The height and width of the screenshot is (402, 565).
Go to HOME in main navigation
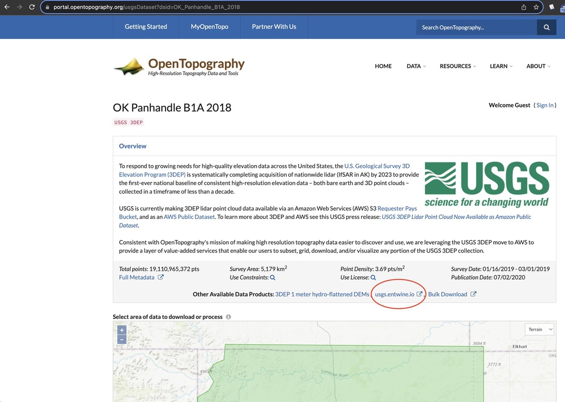click(383, 66)
